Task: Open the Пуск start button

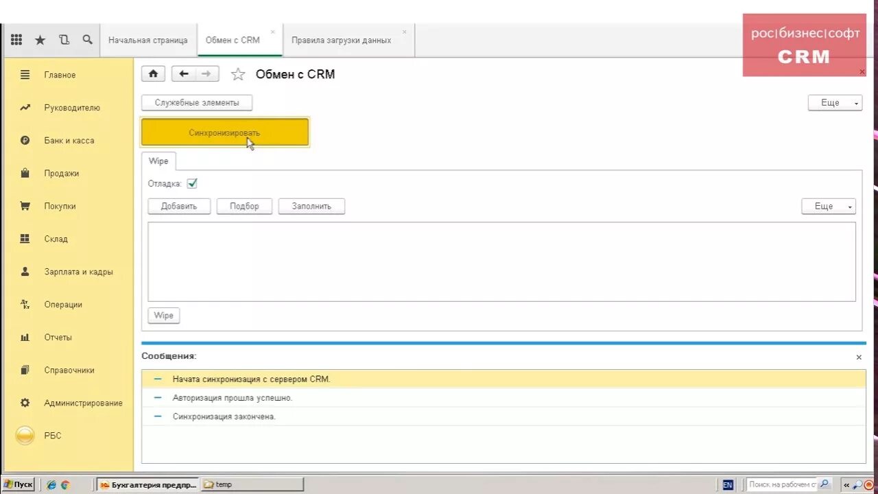Action: click(x=18, y=484)
